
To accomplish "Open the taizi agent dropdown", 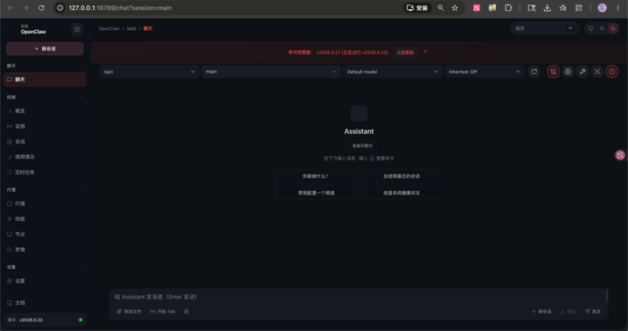I will pyautogui.click(x=150, y=72).
